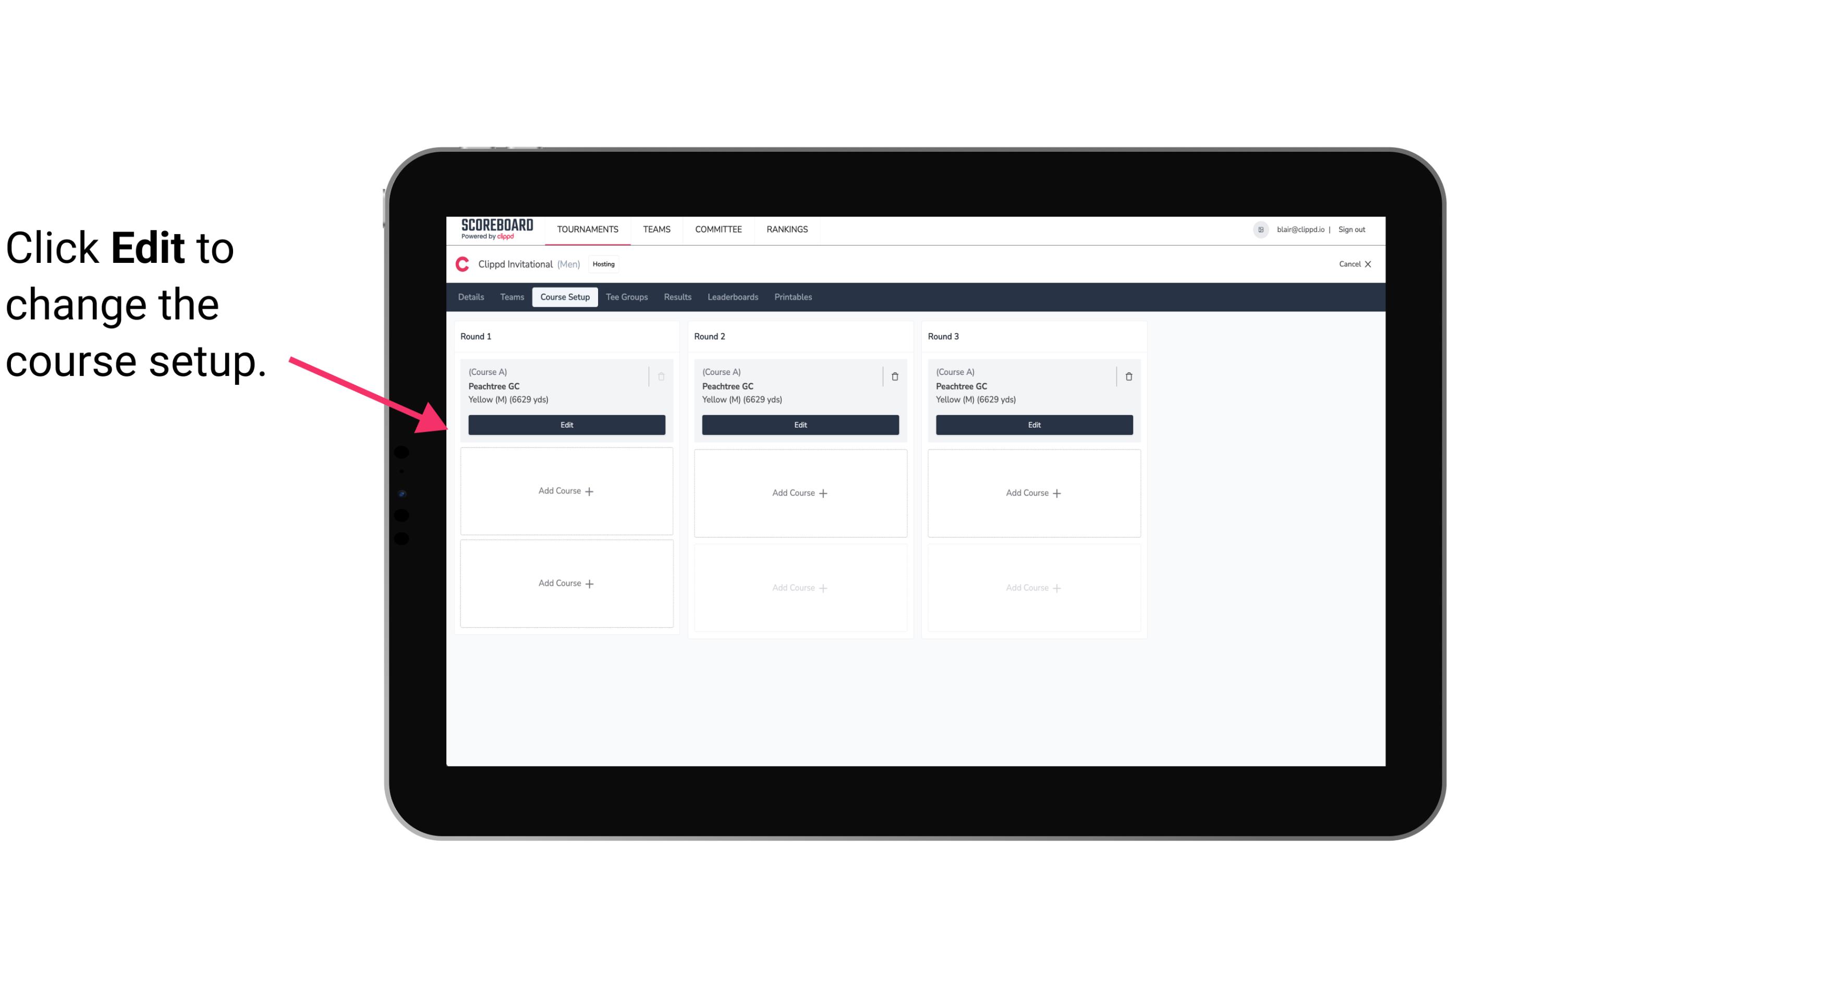Click delete icon for Round 3 course card
1825x982 pixels.
(x=1126, y=376)
